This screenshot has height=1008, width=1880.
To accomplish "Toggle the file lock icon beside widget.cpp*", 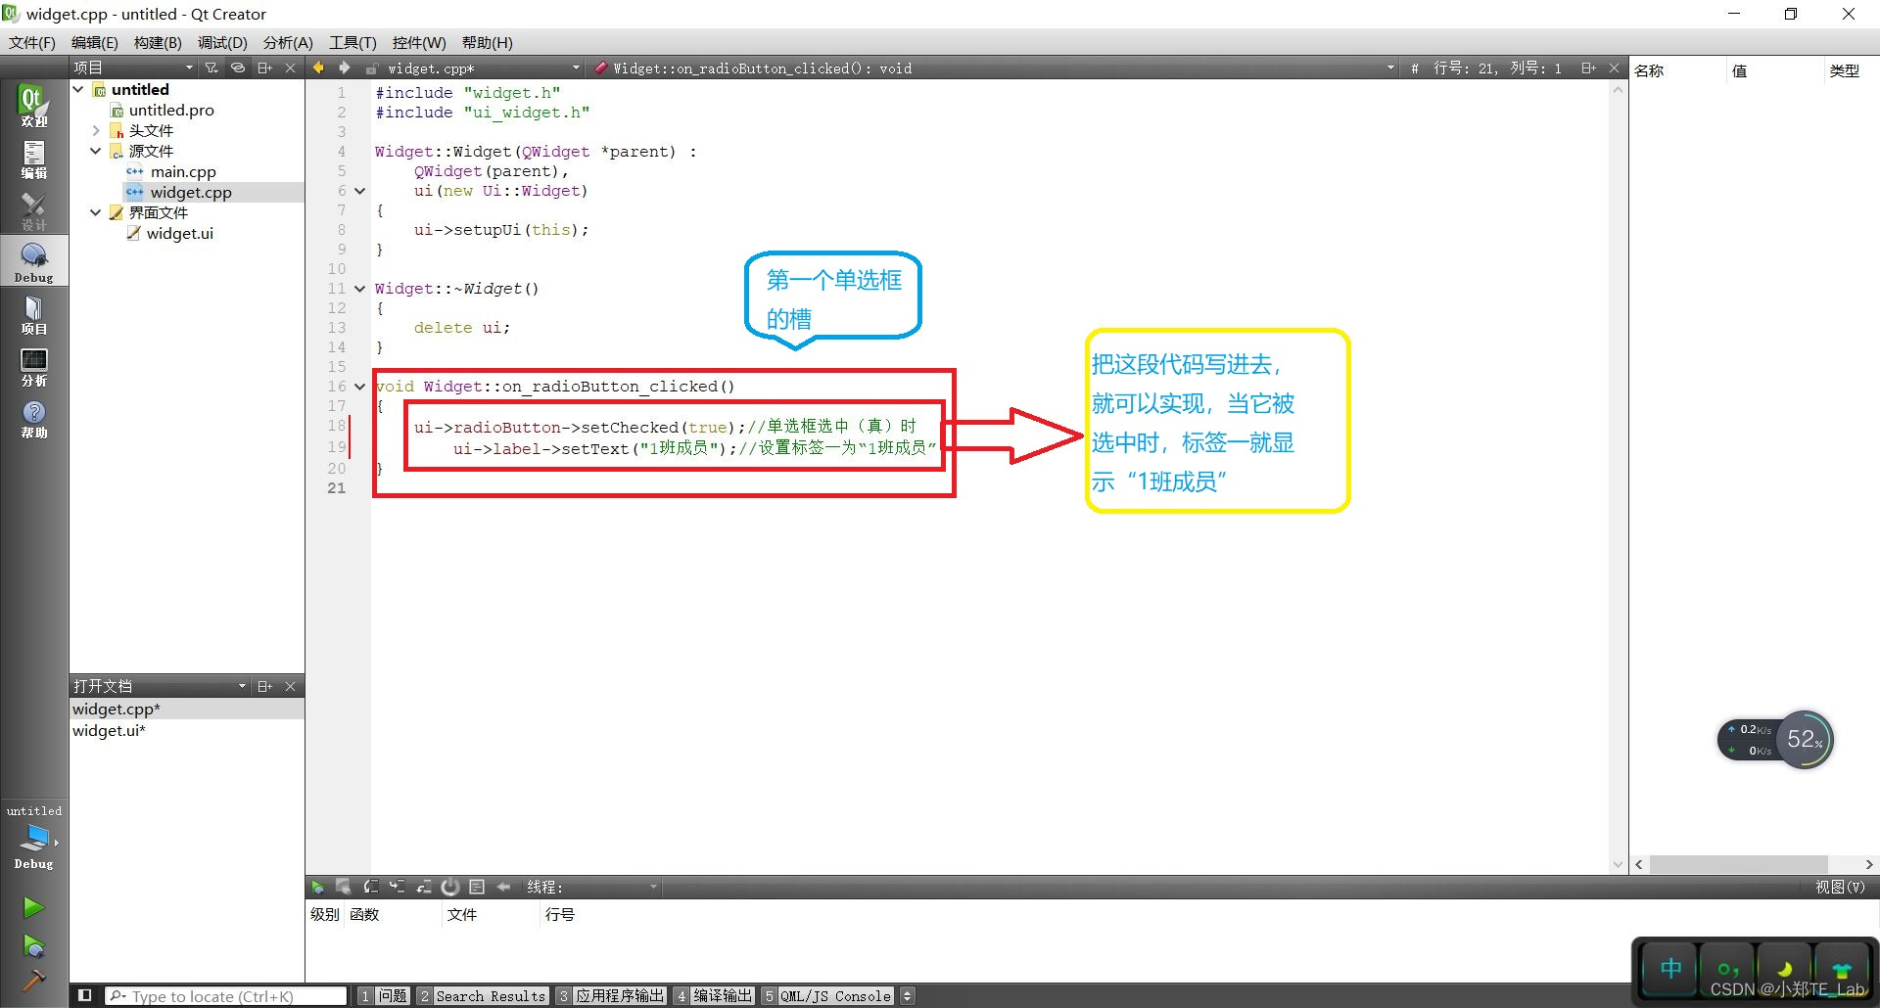I will pyautogui.click(x=370, y=68).
